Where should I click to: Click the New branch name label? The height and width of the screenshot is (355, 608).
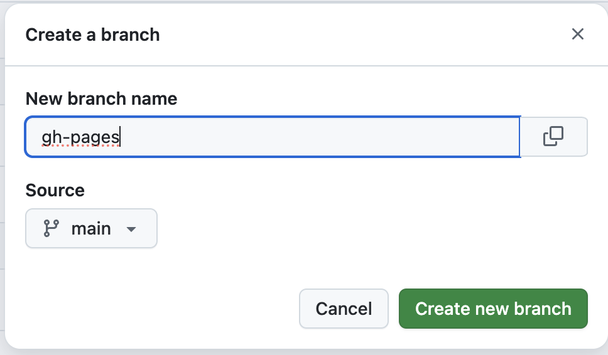[x=101, y=98]
